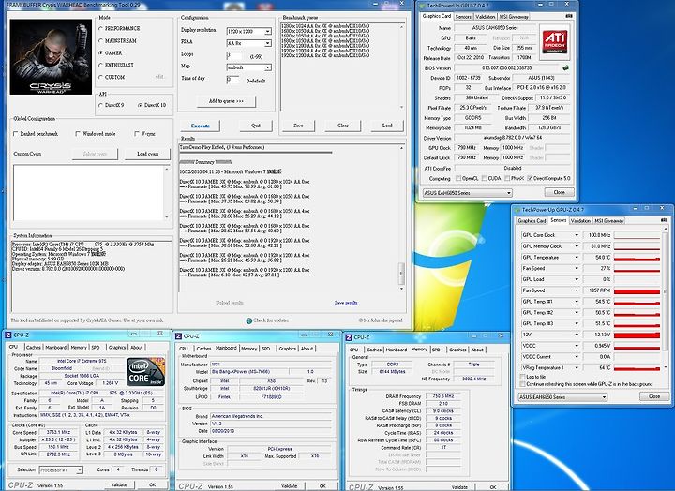Click the screenshot camera icon in GPU-Z Sensors window
Screen dimensions: 675x491
[664, 220]
